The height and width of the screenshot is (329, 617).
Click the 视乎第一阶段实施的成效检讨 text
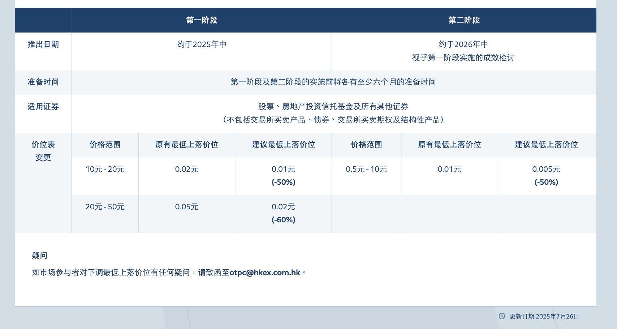[463, 58]
